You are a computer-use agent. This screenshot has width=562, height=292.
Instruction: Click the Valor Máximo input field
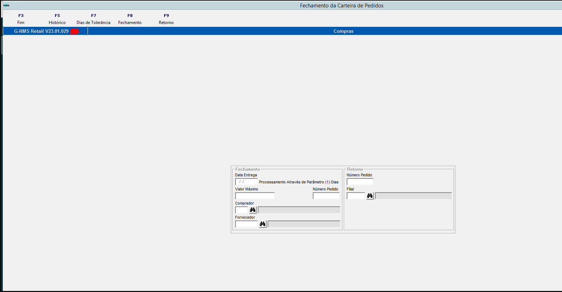point(255,196)
